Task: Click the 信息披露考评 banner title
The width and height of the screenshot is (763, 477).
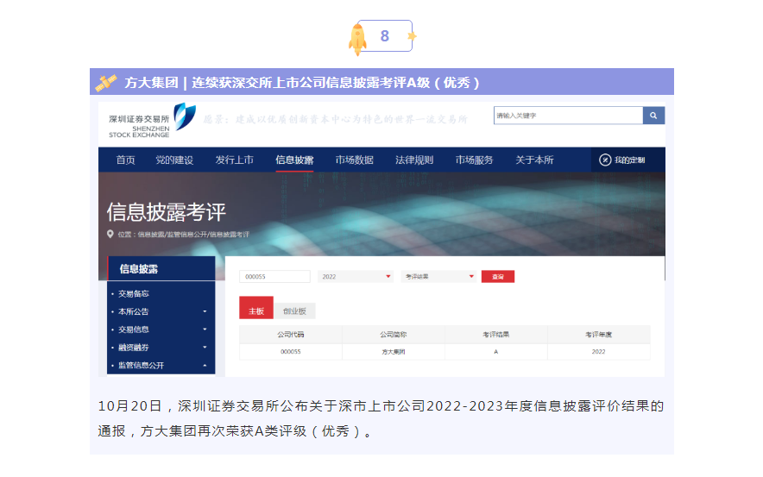Action: 167,212
